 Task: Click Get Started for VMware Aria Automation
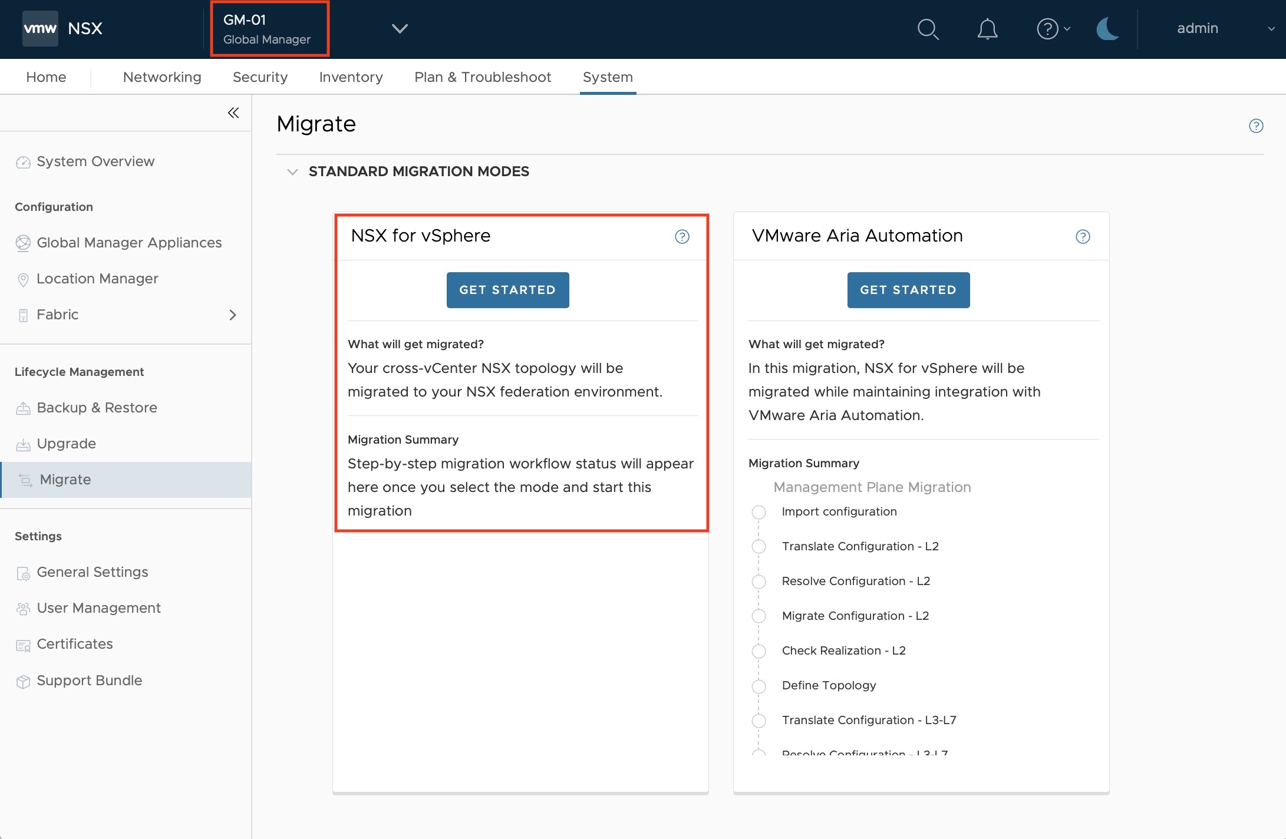[x=908, y=290]
